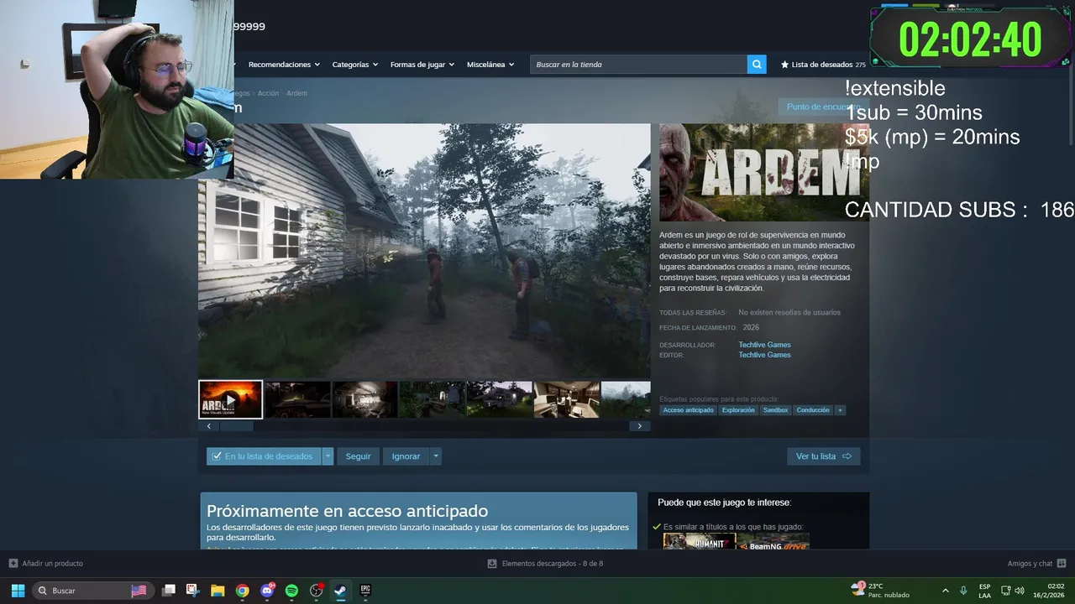Open the Recomendaciones dropdown menu
This screenshot has height=604, width=1075.
click(x=284, y=65)
